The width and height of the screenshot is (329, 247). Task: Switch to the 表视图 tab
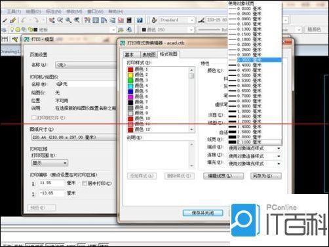(149, 54)
